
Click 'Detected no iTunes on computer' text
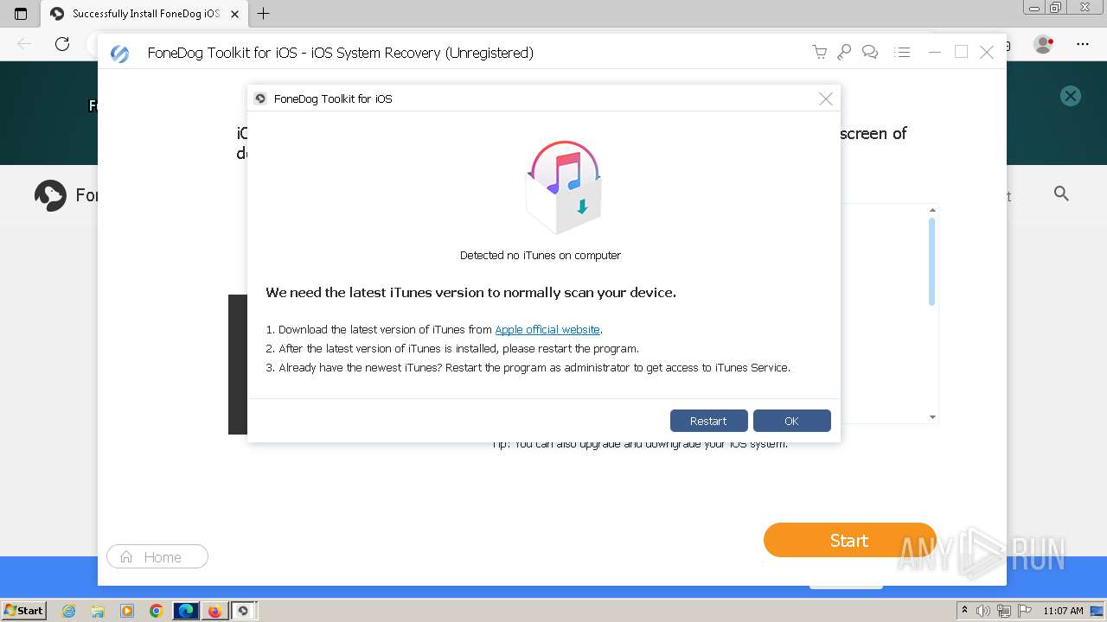tap(541, 256)
